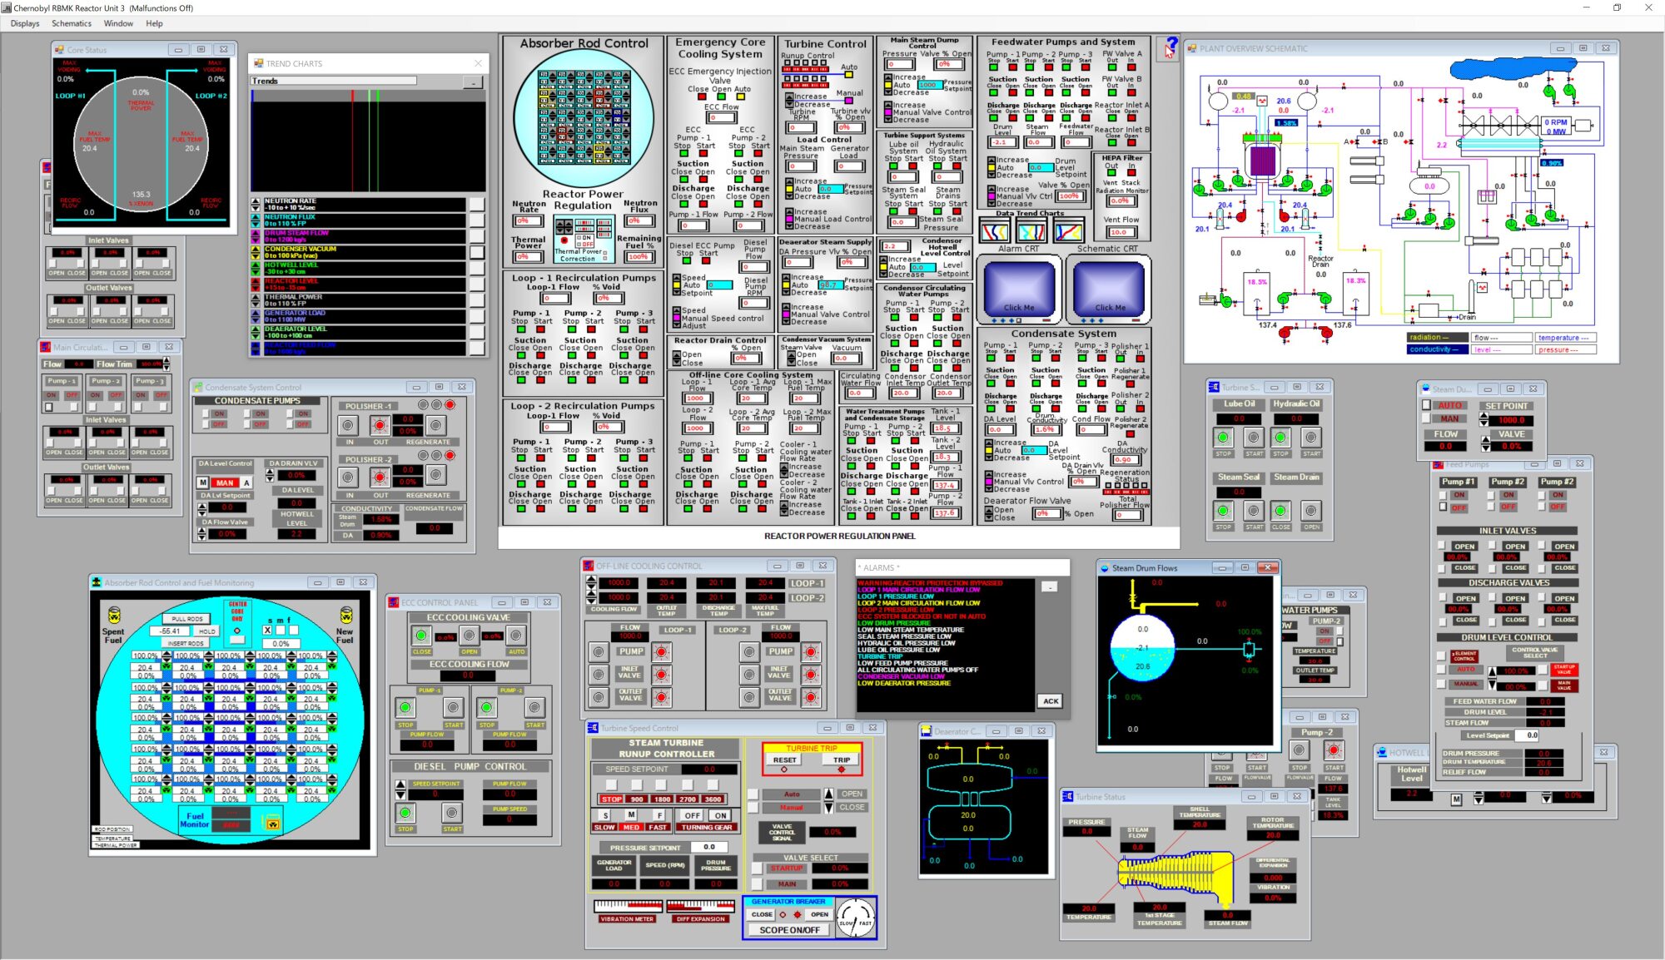Click the Lube Oil START pump icon
Viewport: 1665px width, 960px height.
click(1254, 438)
